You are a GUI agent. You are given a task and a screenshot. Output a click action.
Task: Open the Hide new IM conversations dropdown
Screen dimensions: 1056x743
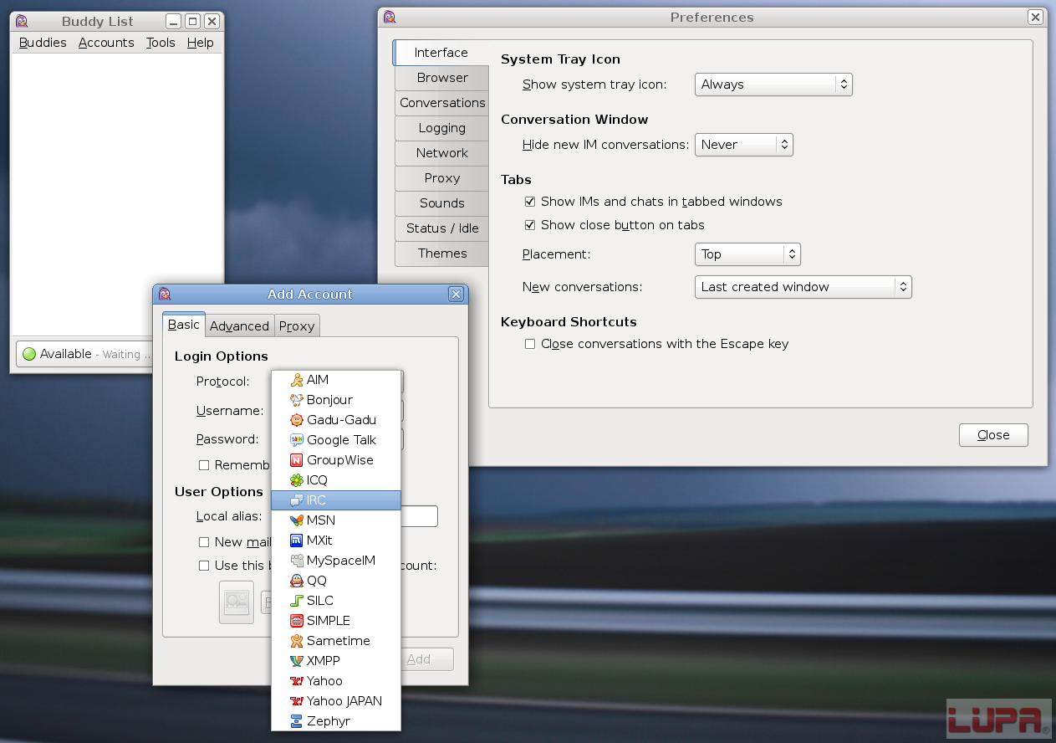743,145
